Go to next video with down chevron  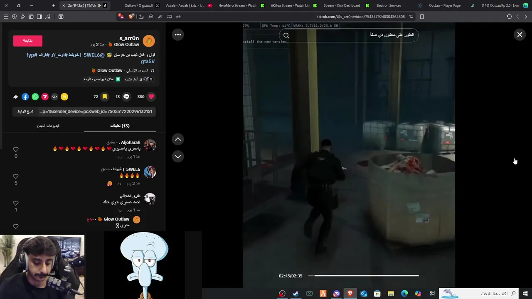pos(178,157)
